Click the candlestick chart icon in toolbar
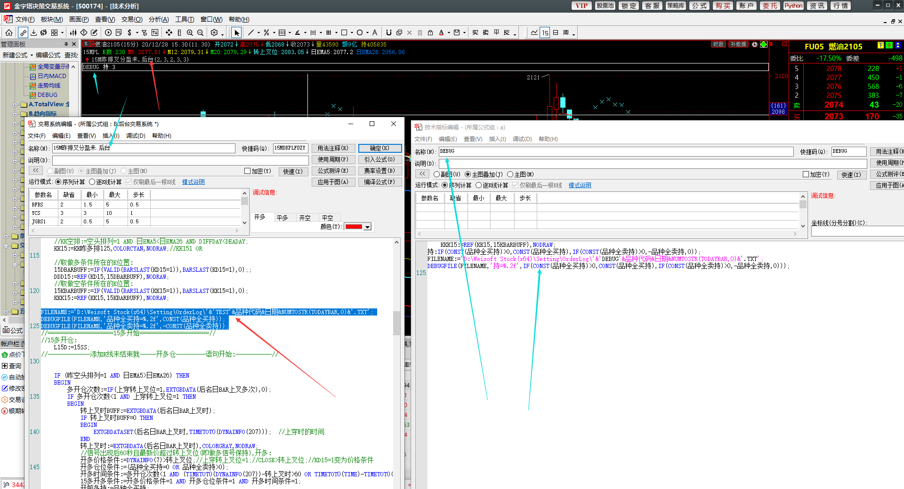Viewport: 904px width, 489px height. tap(73, 32)
